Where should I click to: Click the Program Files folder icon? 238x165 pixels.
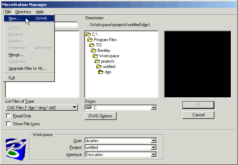tap(90, 39)
